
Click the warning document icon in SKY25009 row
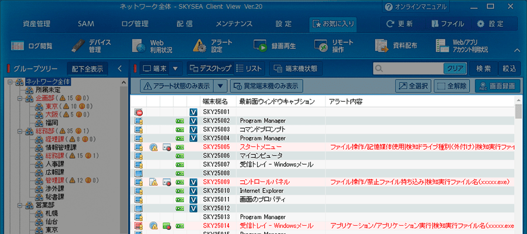pyautogui.click(x=153, y=182)
